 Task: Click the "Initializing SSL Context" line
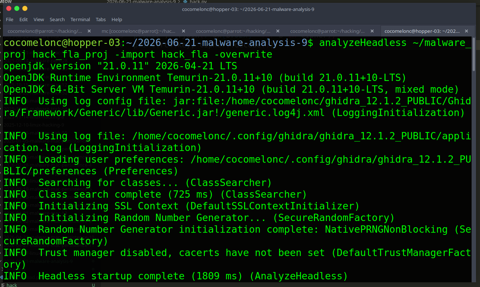[x=182, y=206]
